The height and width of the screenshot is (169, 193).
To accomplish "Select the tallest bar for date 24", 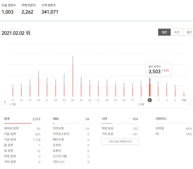I will pyautogui.click(x=73, y=76).
